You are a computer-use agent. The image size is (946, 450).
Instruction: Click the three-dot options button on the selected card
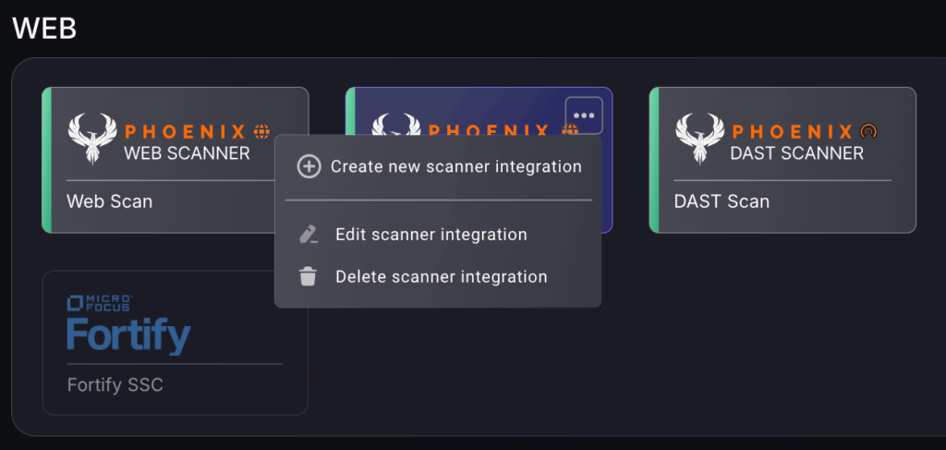(x=583, y=116)
